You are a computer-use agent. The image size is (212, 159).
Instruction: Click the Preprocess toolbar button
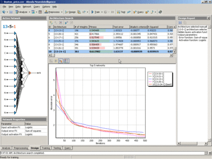[x=52, y=12]
